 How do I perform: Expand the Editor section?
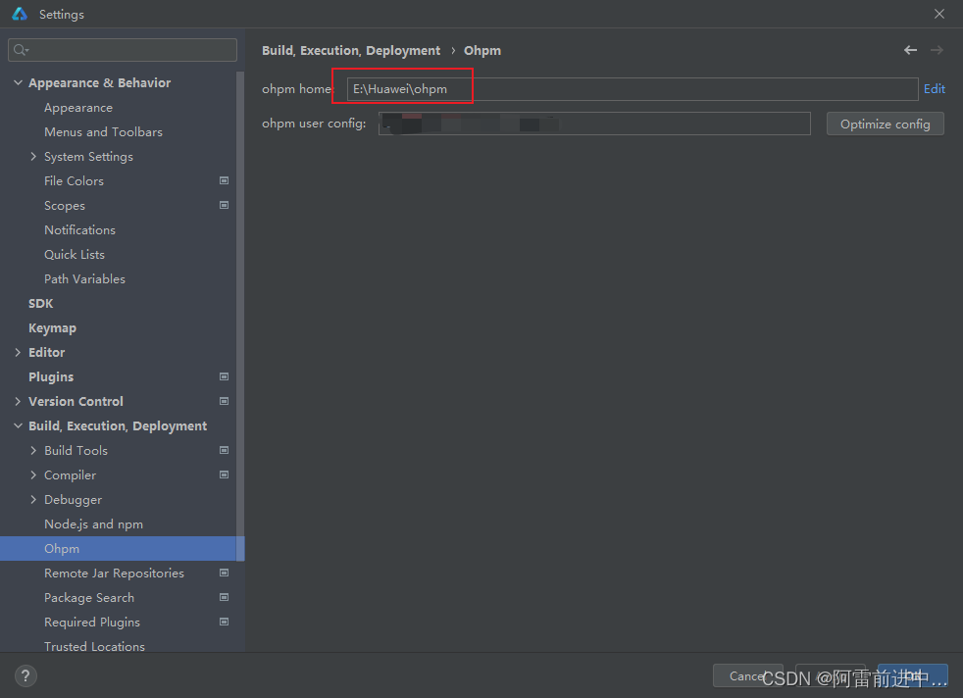tap(18, 352)
